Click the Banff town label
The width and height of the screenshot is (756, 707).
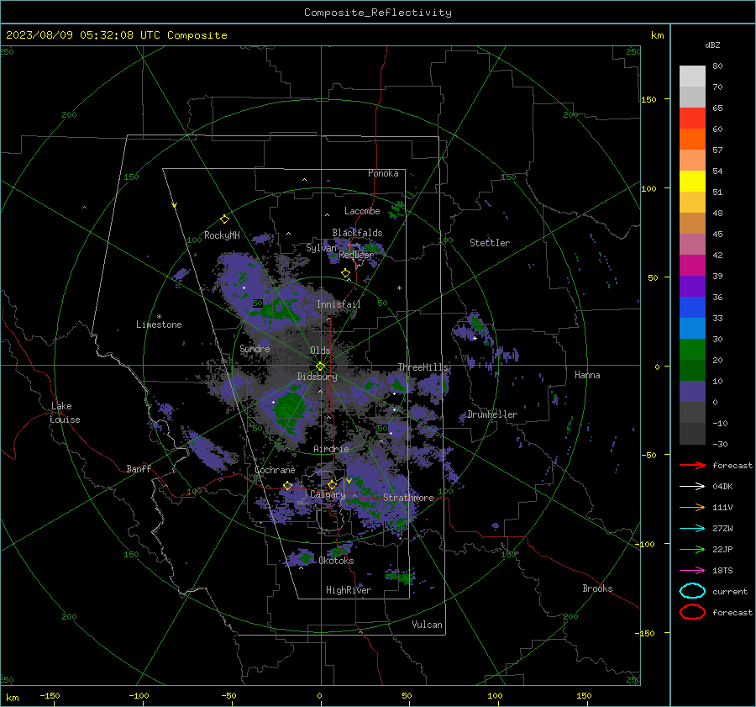pos(139,468)
